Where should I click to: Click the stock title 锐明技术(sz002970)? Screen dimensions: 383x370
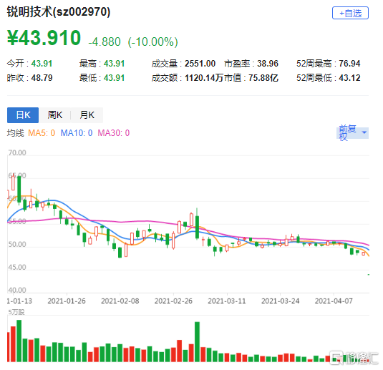pos(59,11)
